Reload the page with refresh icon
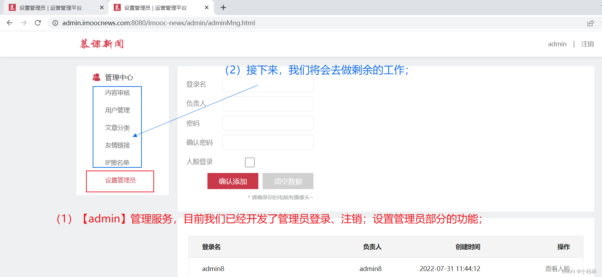The image size is (602, 277). pyautogui.click(x=38, y=23)
